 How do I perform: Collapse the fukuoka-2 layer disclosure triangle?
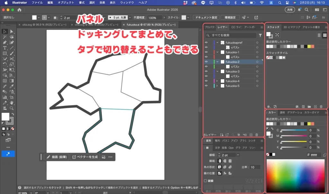point(217,61)
